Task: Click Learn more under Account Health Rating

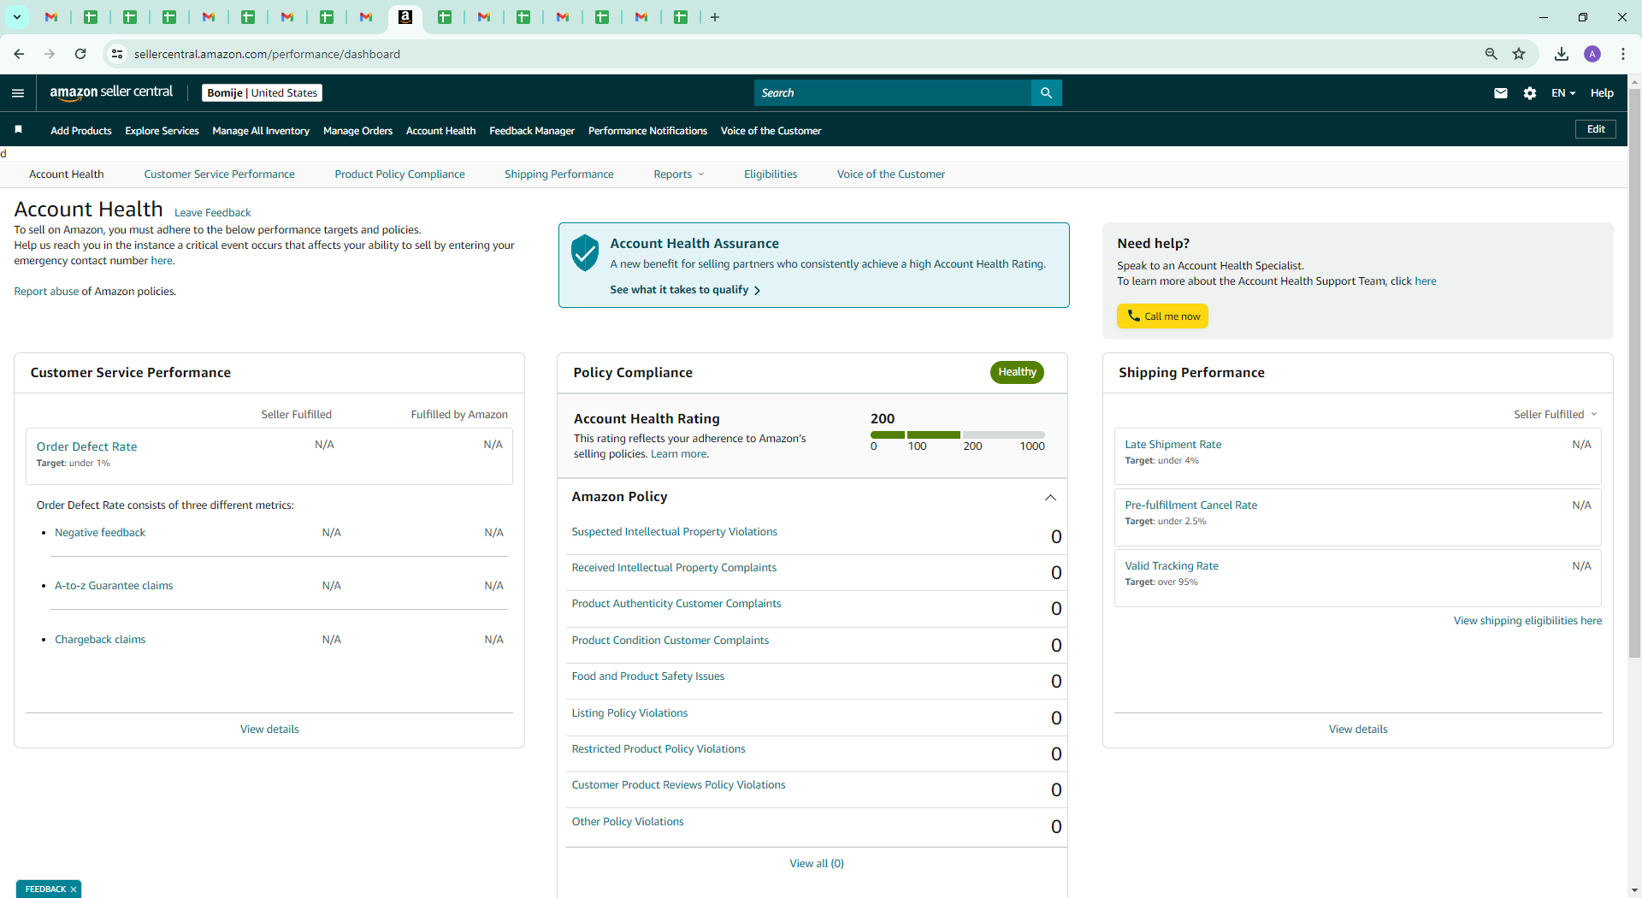Action: (679, 454)
